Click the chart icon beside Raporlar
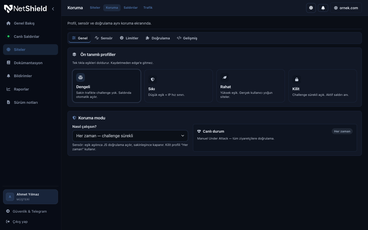This screenshot has height=230, width=368. tap(8, 89)
